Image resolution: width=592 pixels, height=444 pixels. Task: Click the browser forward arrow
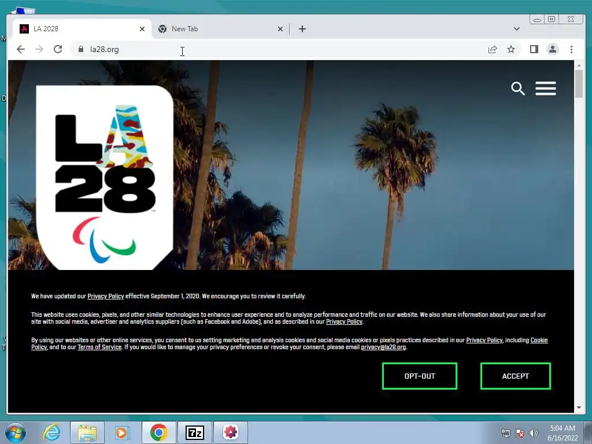[x=39, y=49]
